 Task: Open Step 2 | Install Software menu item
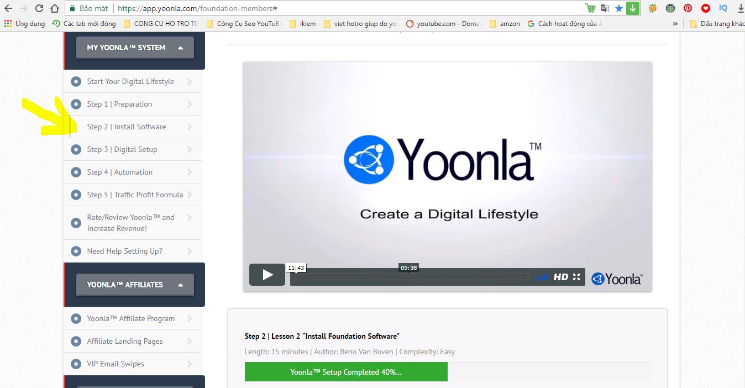pos(133,127)
